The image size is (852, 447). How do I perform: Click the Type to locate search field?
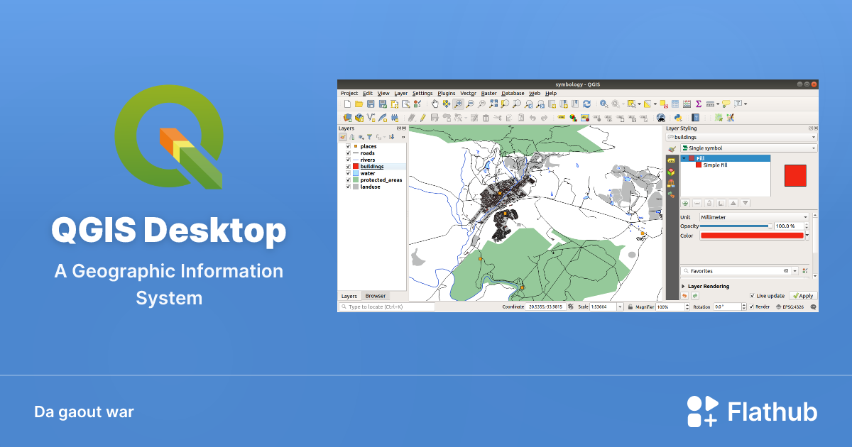387,306
